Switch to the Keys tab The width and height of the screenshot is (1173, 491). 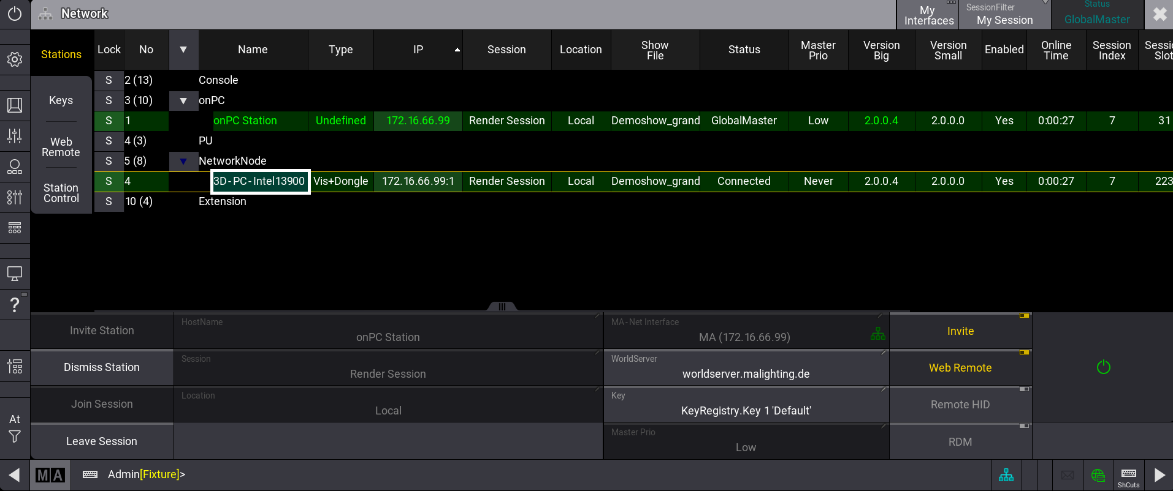61,100
